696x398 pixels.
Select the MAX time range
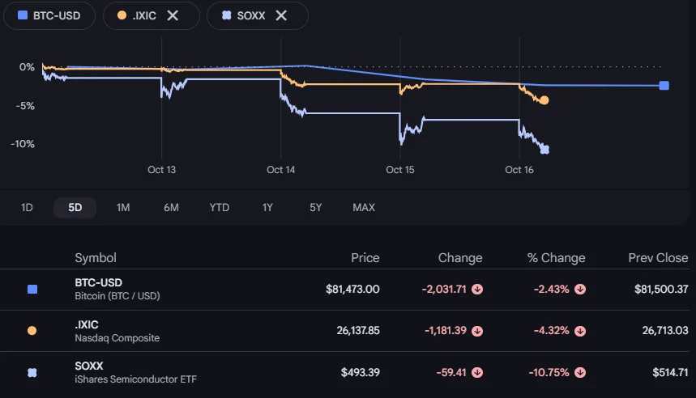[x=364, y=207]
